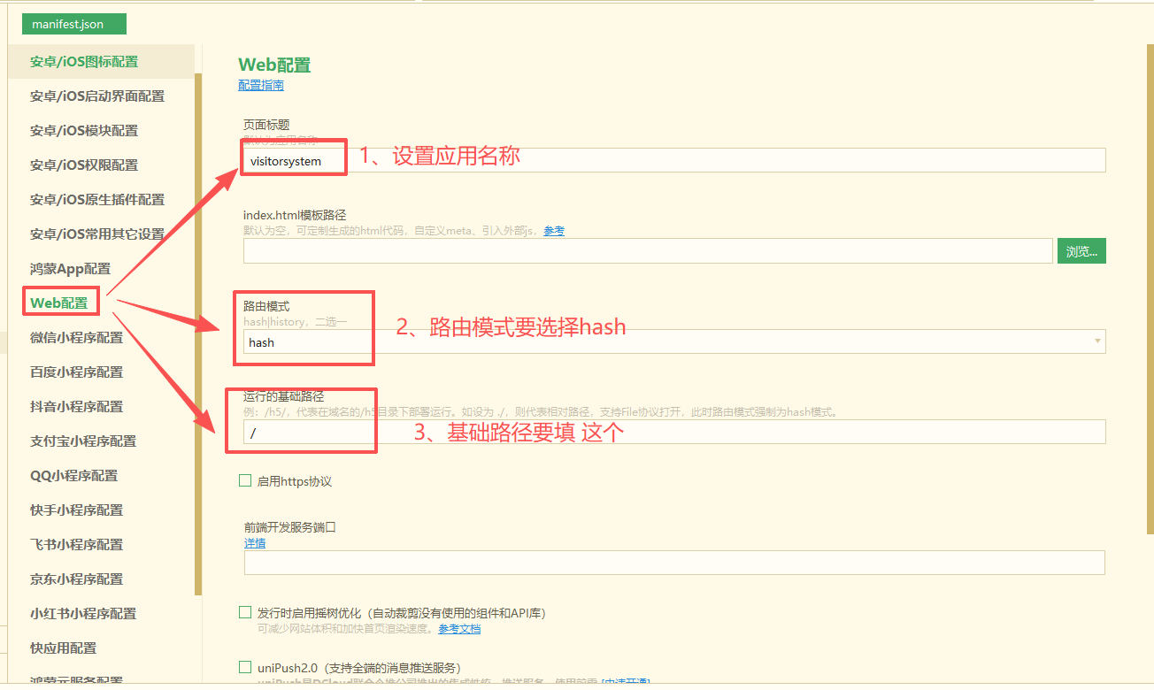Open the 参考 reference link for index.html

point(553,230)
